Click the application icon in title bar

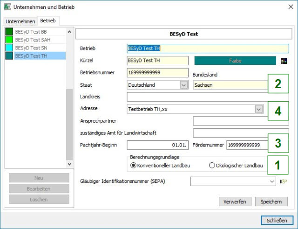(7, 7)
